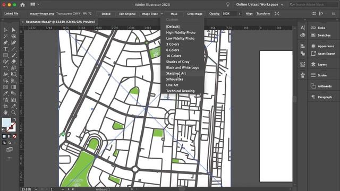This screenshot has height=191, width=340.
Task: Select the Eyedropper tool
Action: point(6,93)
